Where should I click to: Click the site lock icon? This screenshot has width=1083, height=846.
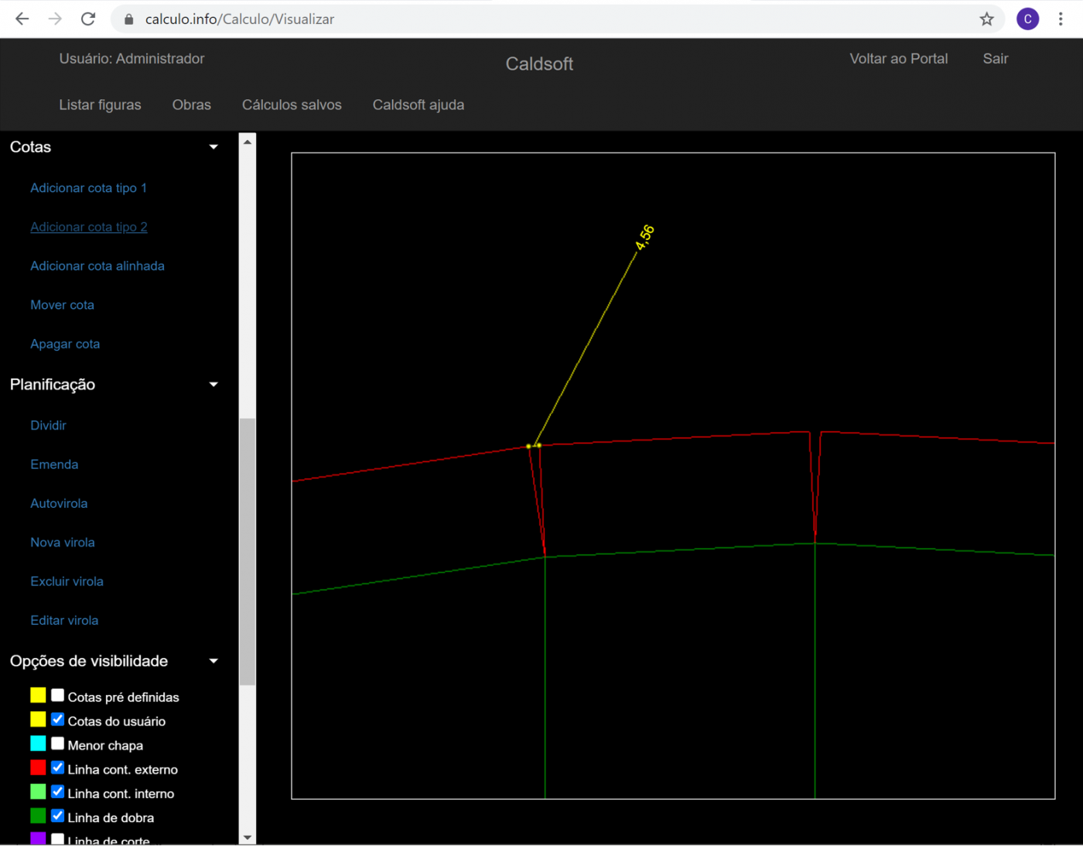click(x=129, y=19)
